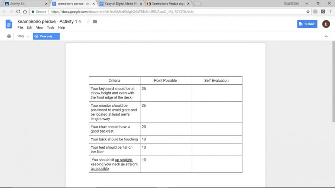Click the vertical scrollbar of the document
Screen dimensions: 335x188
tap(333, 82)
